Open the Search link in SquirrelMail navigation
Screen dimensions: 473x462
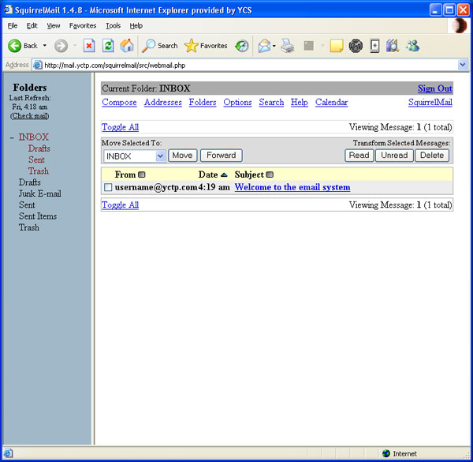[x=271, y=103]
